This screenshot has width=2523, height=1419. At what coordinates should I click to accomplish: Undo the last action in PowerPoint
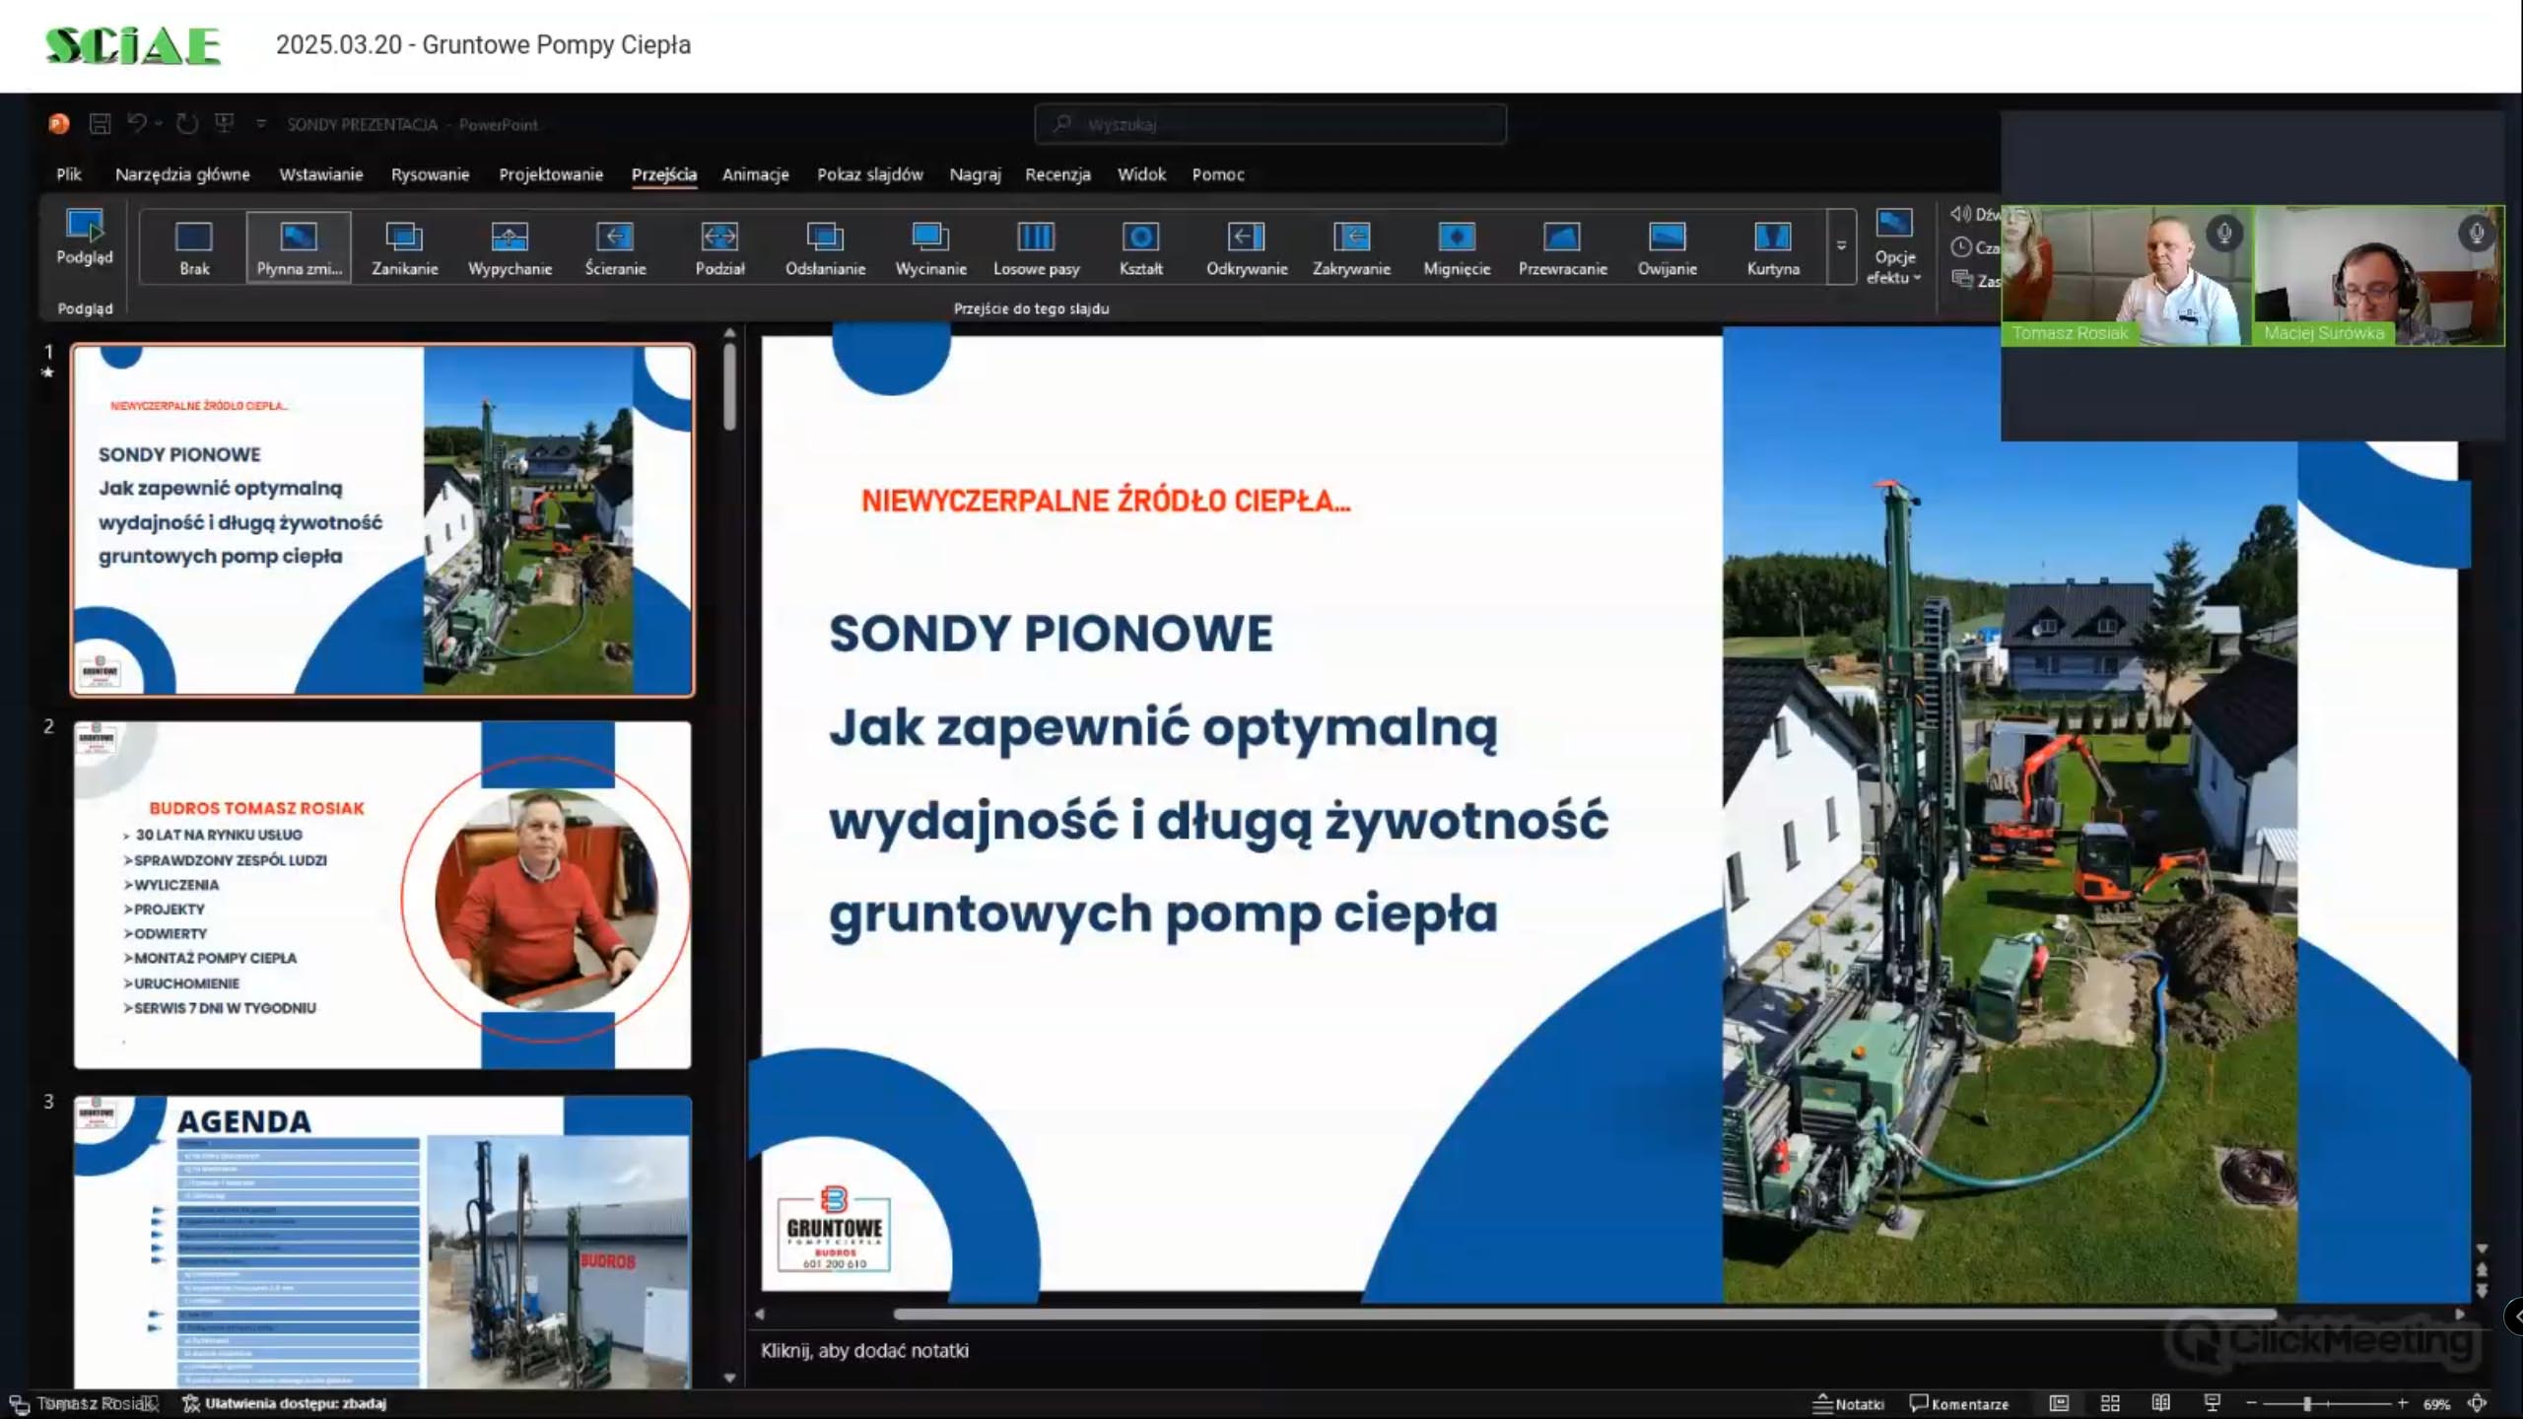pos(138,123)
